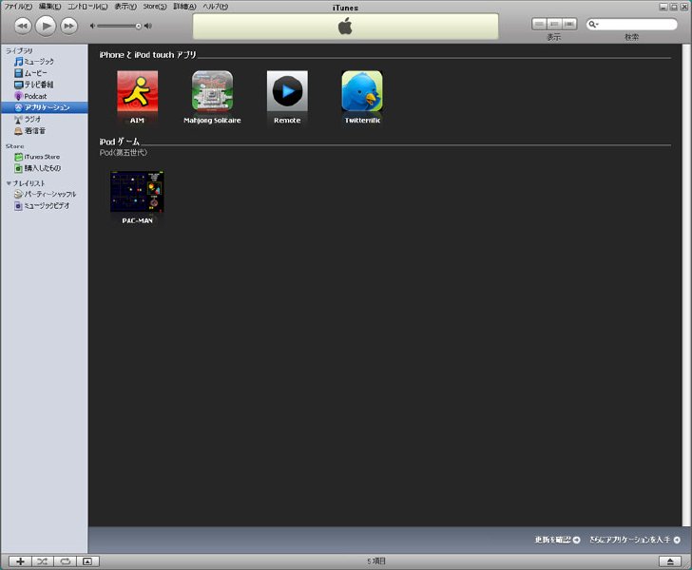The height and width of the screenshot is (570, 692).
Task: Click the AIM label text
Action: pyautogui.click(x=137, y=120)
